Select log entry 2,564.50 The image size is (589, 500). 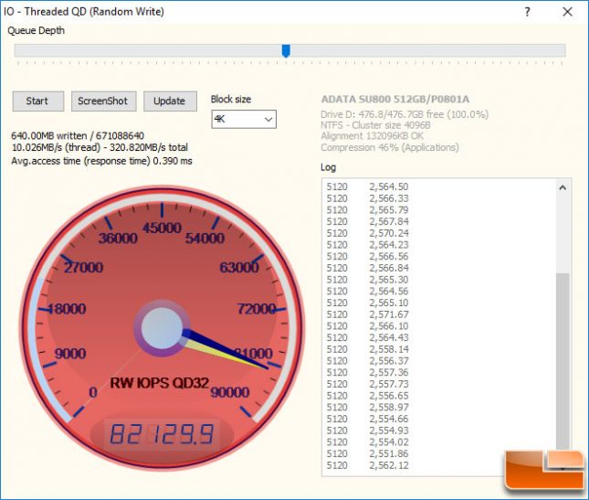tap(367, 186)
